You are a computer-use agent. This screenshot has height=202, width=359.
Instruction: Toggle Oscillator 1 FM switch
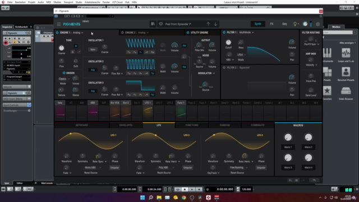(184, 46)
